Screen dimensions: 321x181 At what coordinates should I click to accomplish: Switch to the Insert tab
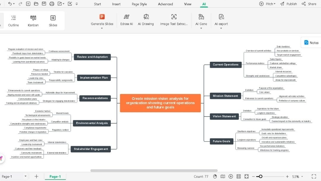116,4
